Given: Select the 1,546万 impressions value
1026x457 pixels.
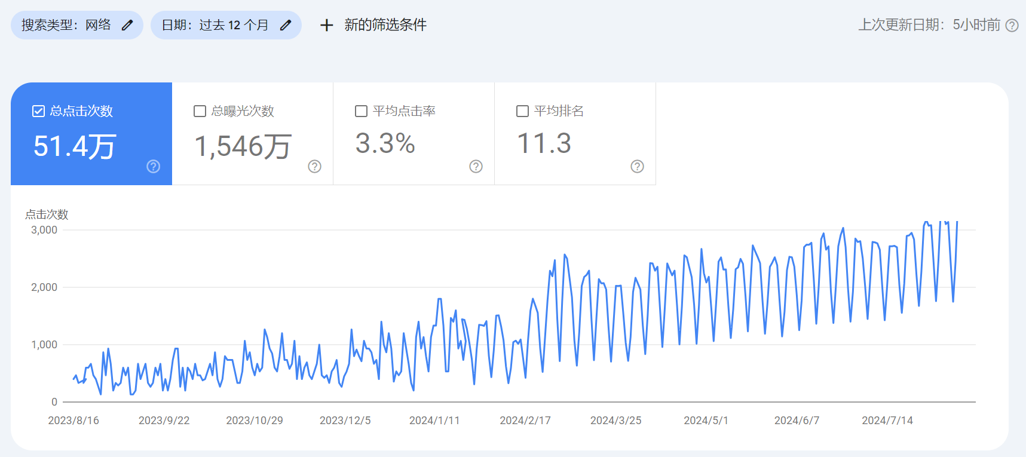Looking at the screenshot, I should click(x=243, y=146).
